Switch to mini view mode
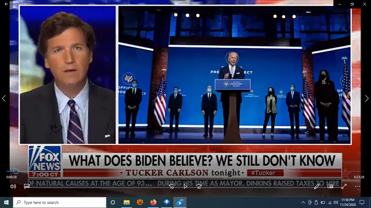371x208 pixels. (330, 186)
